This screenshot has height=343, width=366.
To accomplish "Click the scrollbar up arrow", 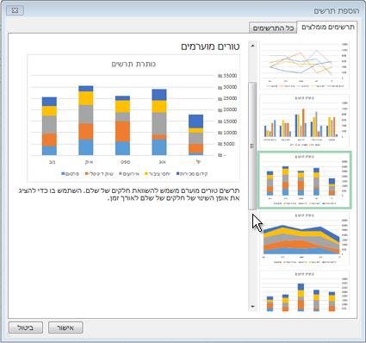I will 252,46.
